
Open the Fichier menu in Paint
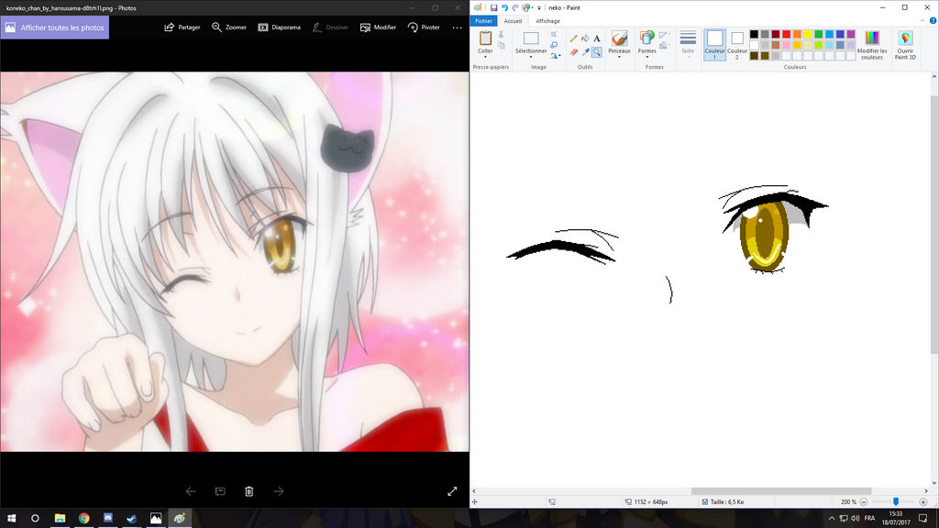(483, 21)
